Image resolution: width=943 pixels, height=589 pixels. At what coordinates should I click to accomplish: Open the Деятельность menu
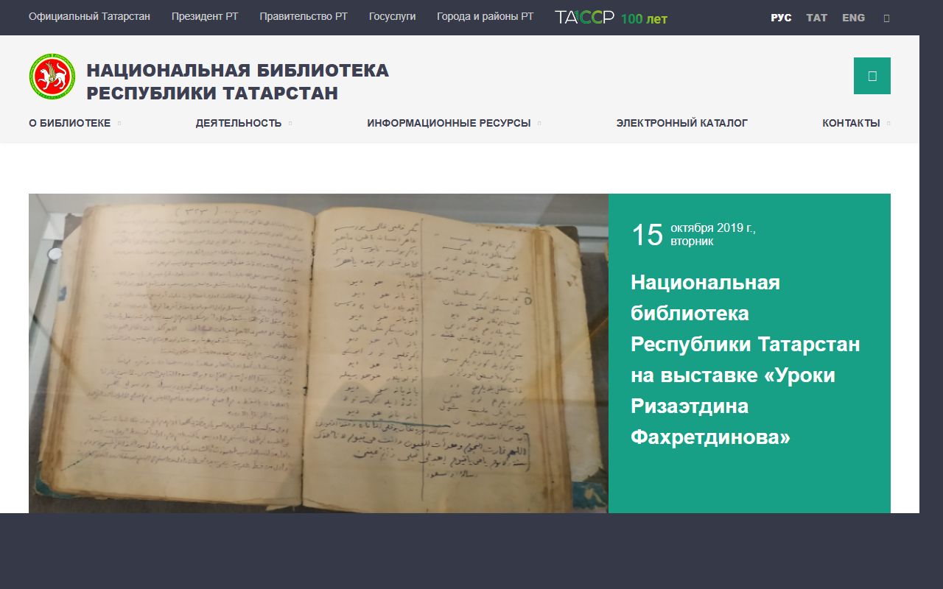coord(239,124)
